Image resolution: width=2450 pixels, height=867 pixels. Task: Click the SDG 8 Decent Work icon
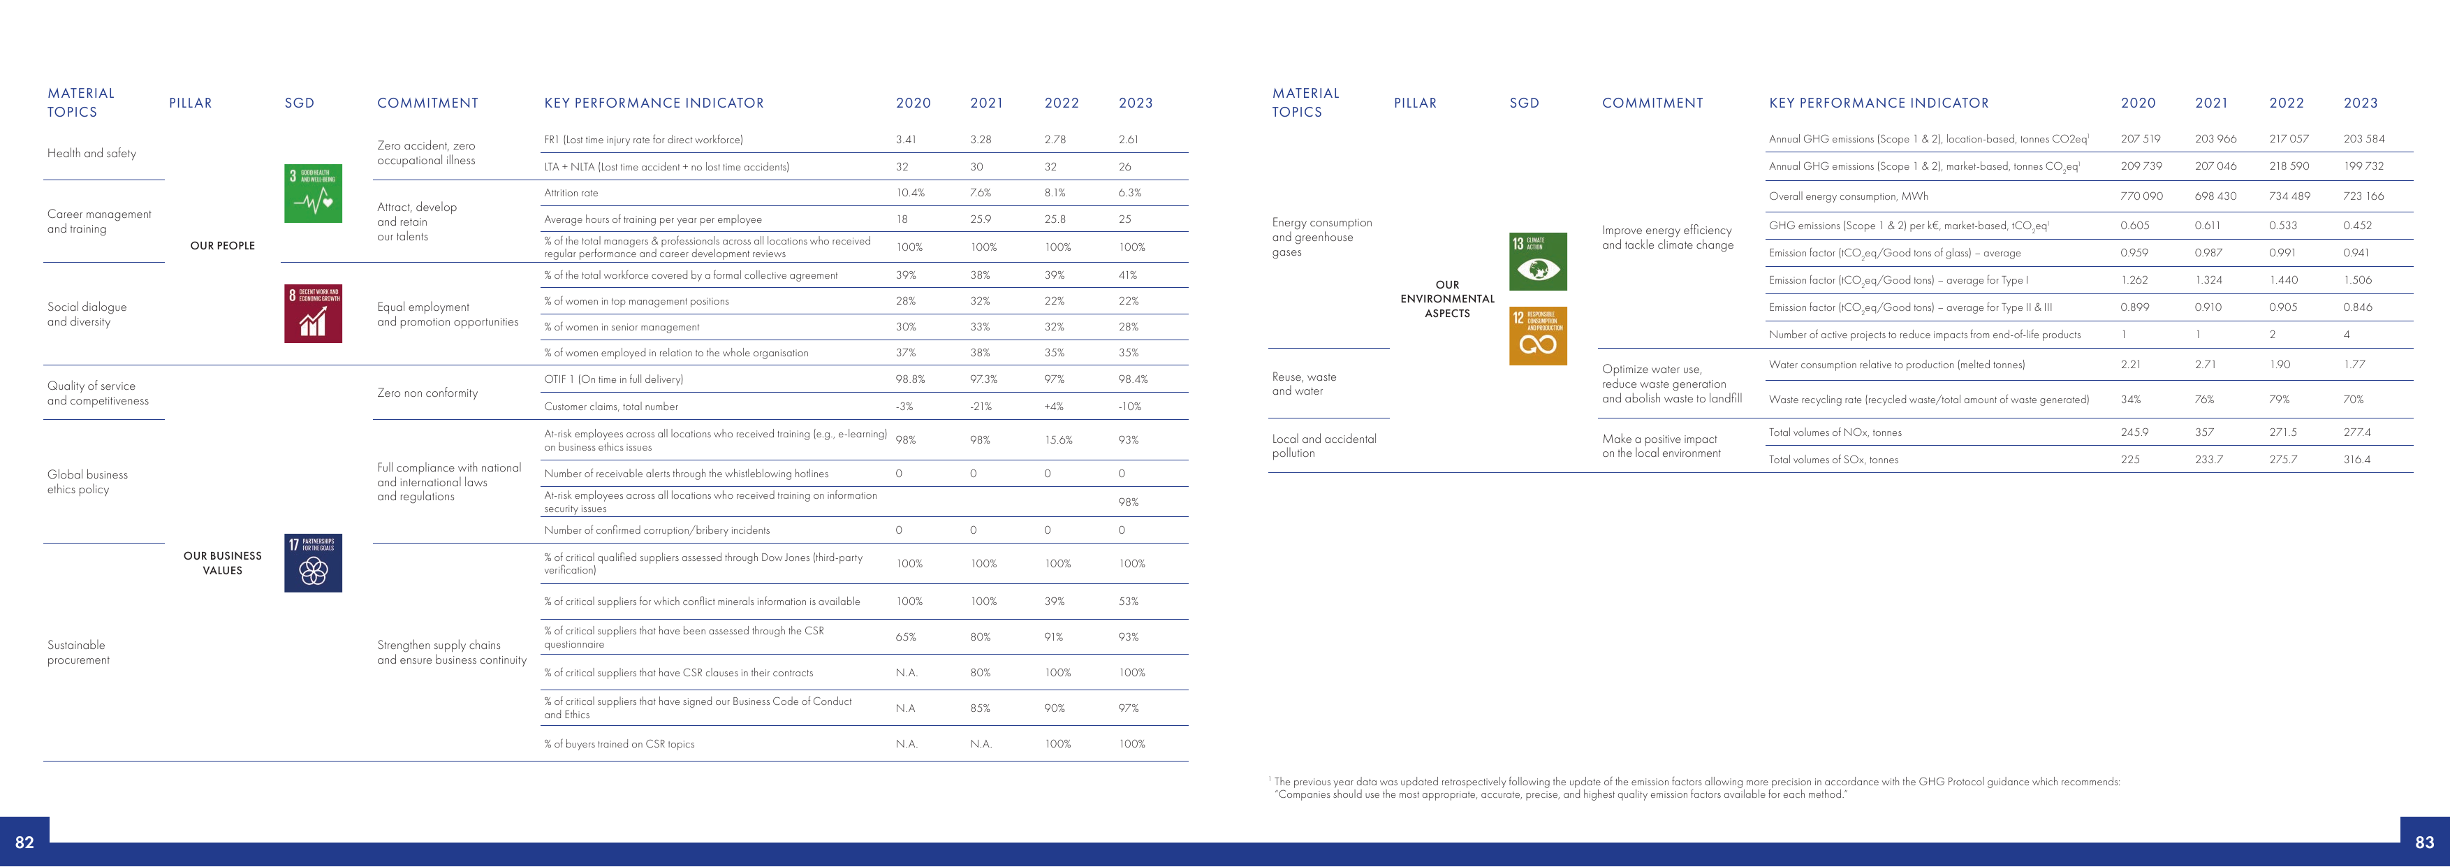(313, 313)
